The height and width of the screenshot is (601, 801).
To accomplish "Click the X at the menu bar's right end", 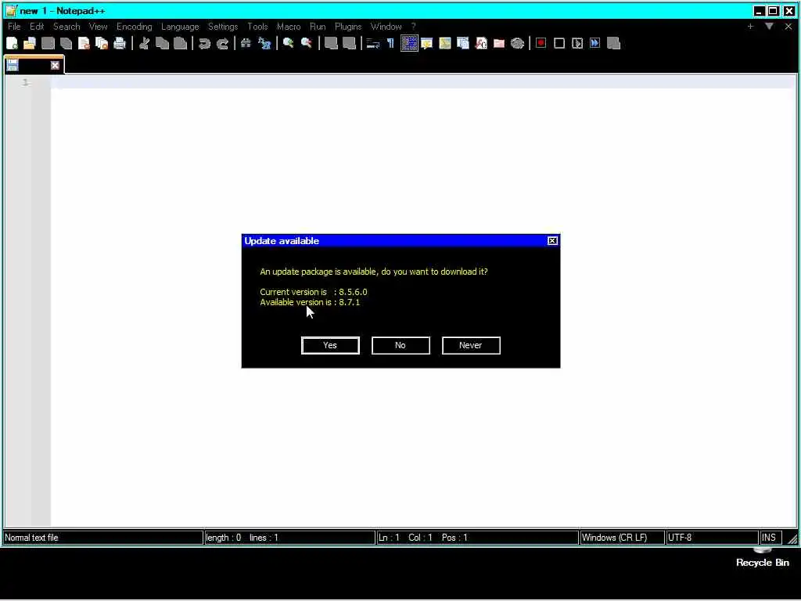I will (x=788, y=27).
